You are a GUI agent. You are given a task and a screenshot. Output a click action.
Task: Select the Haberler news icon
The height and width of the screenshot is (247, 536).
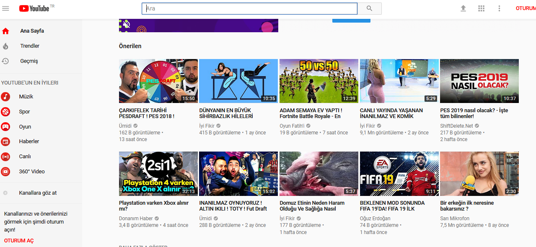tap(5, 142)
